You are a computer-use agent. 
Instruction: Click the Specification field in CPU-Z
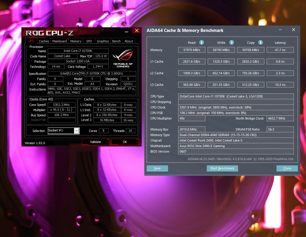92,74
